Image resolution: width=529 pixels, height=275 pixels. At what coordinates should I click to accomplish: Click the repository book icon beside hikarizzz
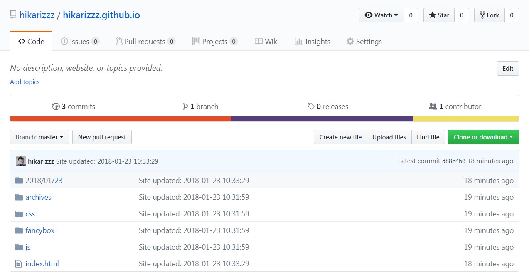pyautogui.click(x=13, y=15)
